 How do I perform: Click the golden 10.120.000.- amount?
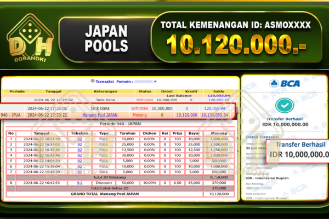point(236,44)
